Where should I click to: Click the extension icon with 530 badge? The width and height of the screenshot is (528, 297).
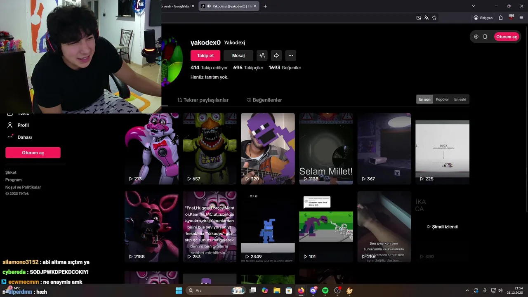tap(511, 17)
